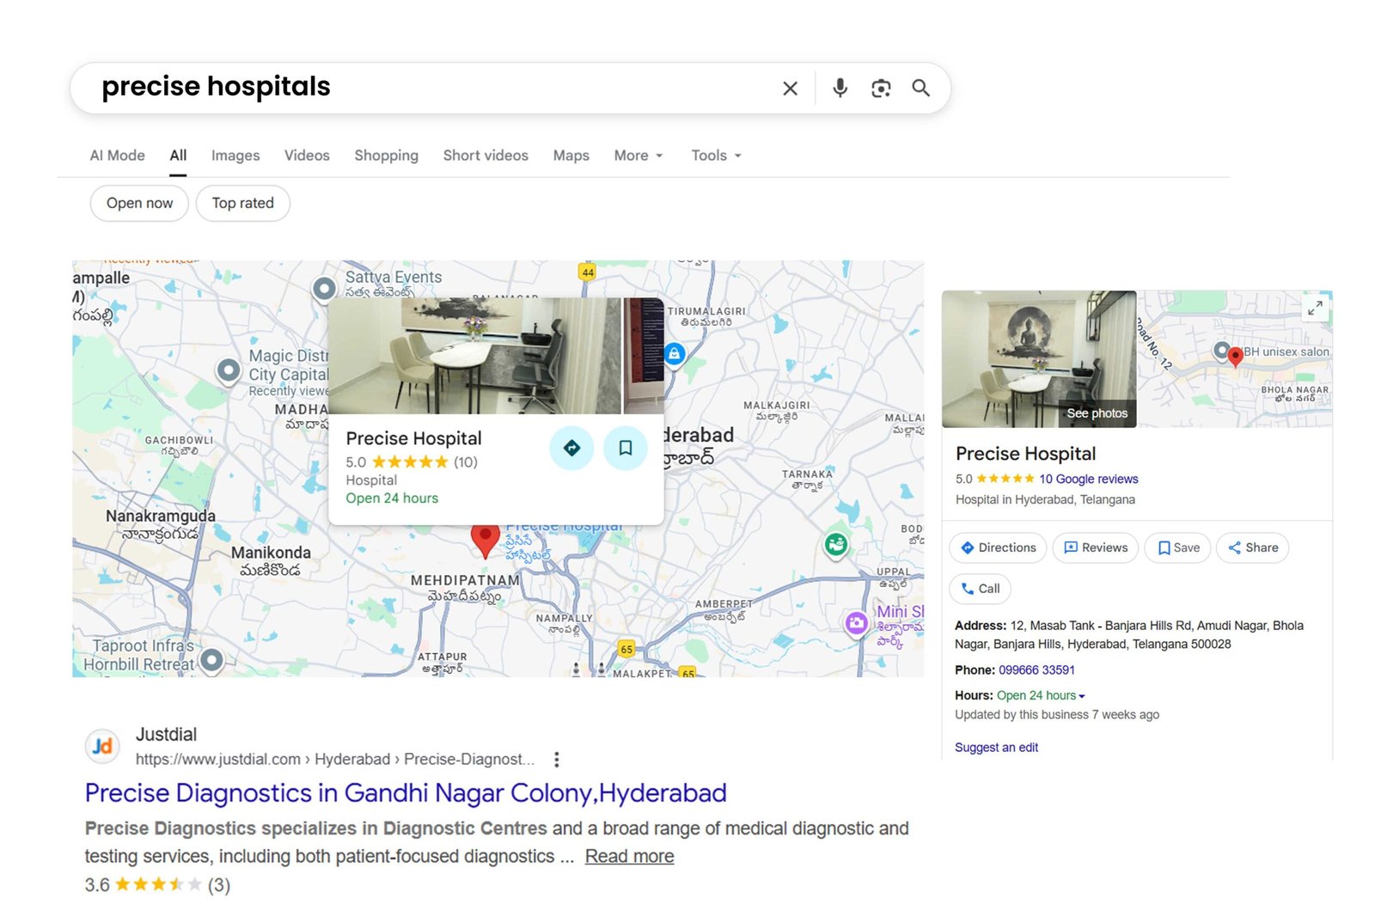The width and height of the screenshot is (1375, 917).
Task: Share the Precise Hospital listing
Action: (x=1251, y=547)
